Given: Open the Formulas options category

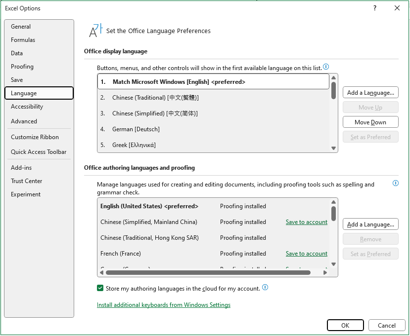Looking at the screenshot, I should pyautogui.click(x=39, y=40).
